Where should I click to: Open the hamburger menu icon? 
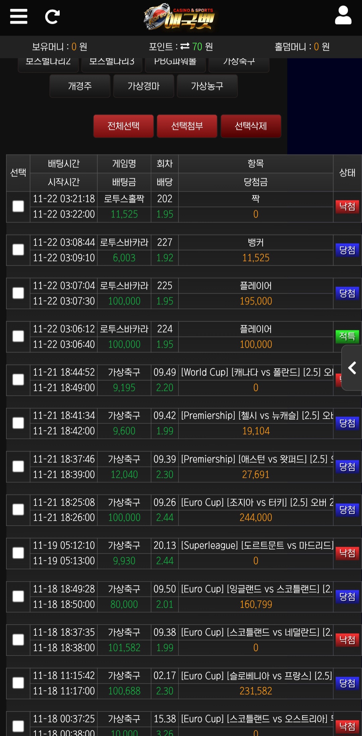[x=18, y=16]
